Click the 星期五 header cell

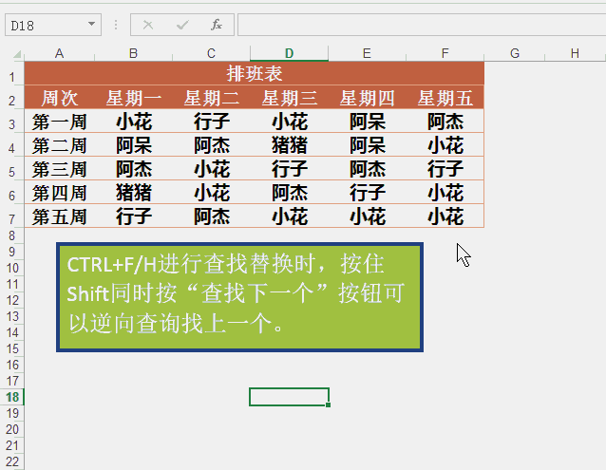point(445,98)
